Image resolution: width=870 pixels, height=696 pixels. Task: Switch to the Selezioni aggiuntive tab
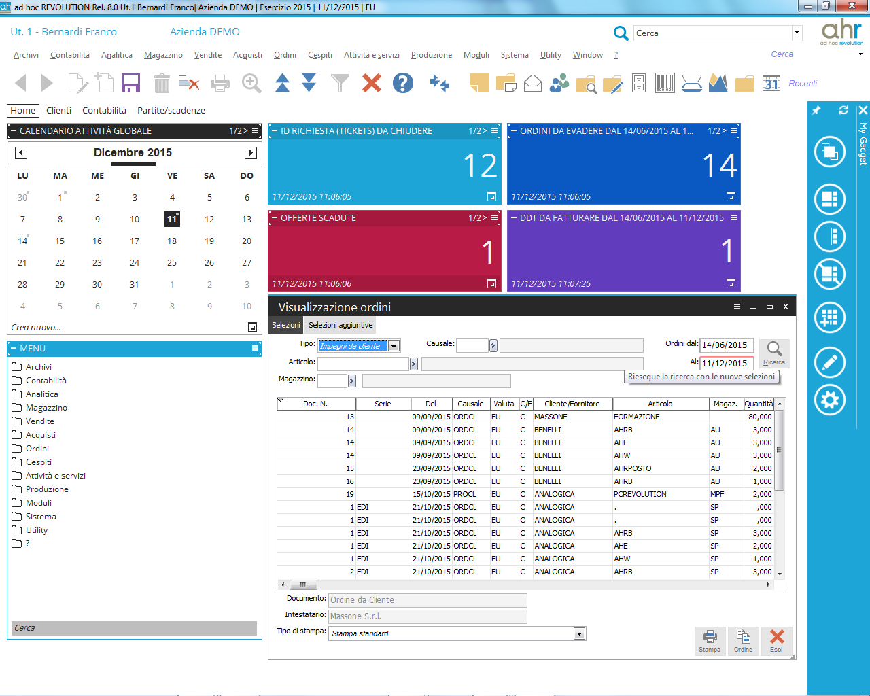(339, 325)
